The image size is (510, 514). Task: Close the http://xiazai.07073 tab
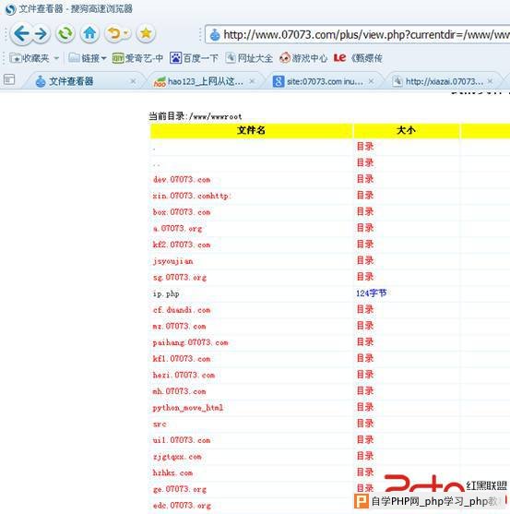(x=490, y=81)
